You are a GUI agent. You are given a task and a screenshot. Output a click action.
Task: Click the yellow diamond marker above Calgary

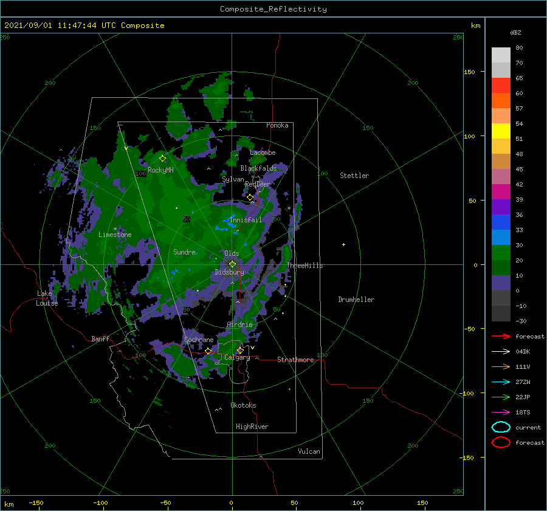240,350
